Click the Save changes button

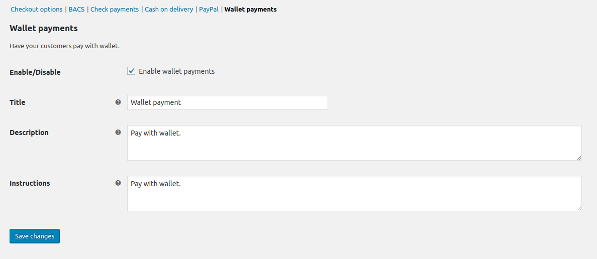(x=35, y=236)
